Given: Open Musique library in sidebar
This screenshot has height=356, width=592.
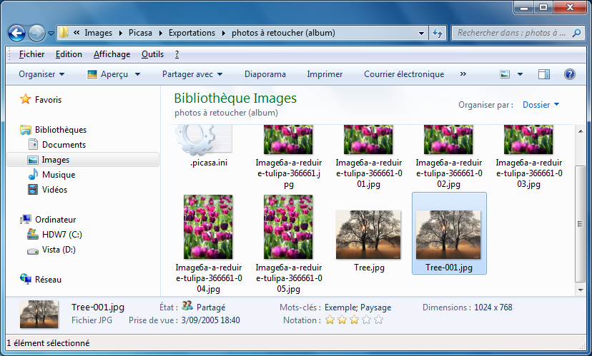Looking at the screenshot, I should 51,175.
